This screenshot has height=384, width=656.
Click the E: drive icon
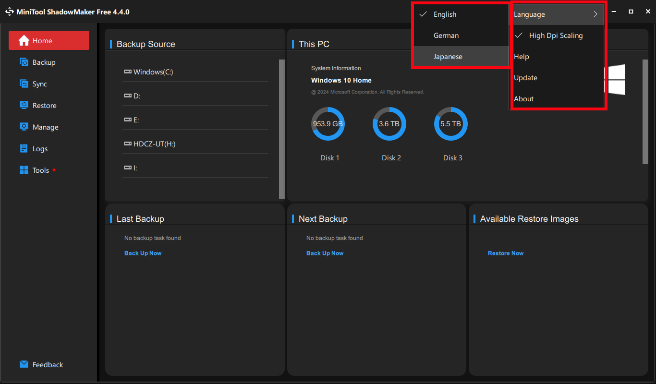pos(128,120)
